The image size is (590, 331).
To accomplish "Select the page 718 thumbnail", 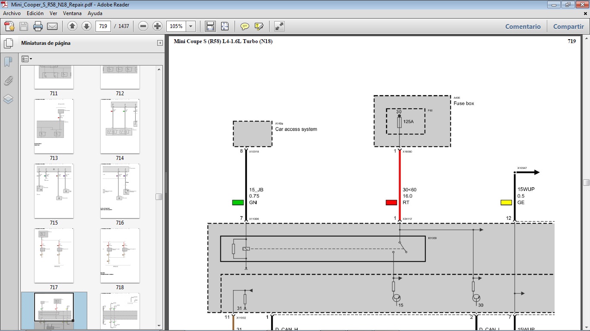I will point(120,256).
